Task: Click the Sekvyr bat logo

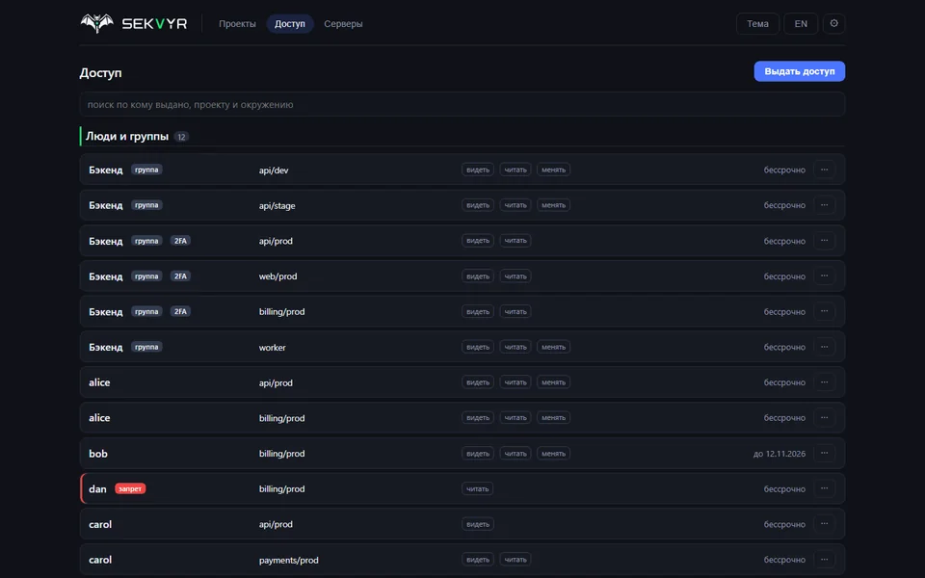Action: (x=96, y=23)
